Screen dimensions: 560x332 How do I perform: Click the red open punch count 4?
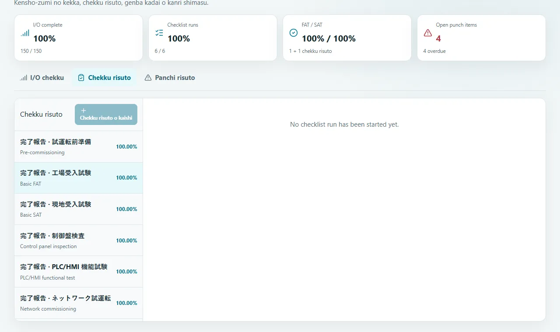438,38
